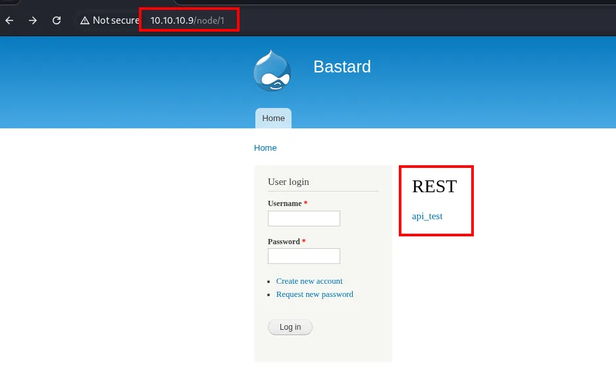Viewport: 616px width, 368px height.
Task: Open the api_test link
Action: tap(427, 216)
